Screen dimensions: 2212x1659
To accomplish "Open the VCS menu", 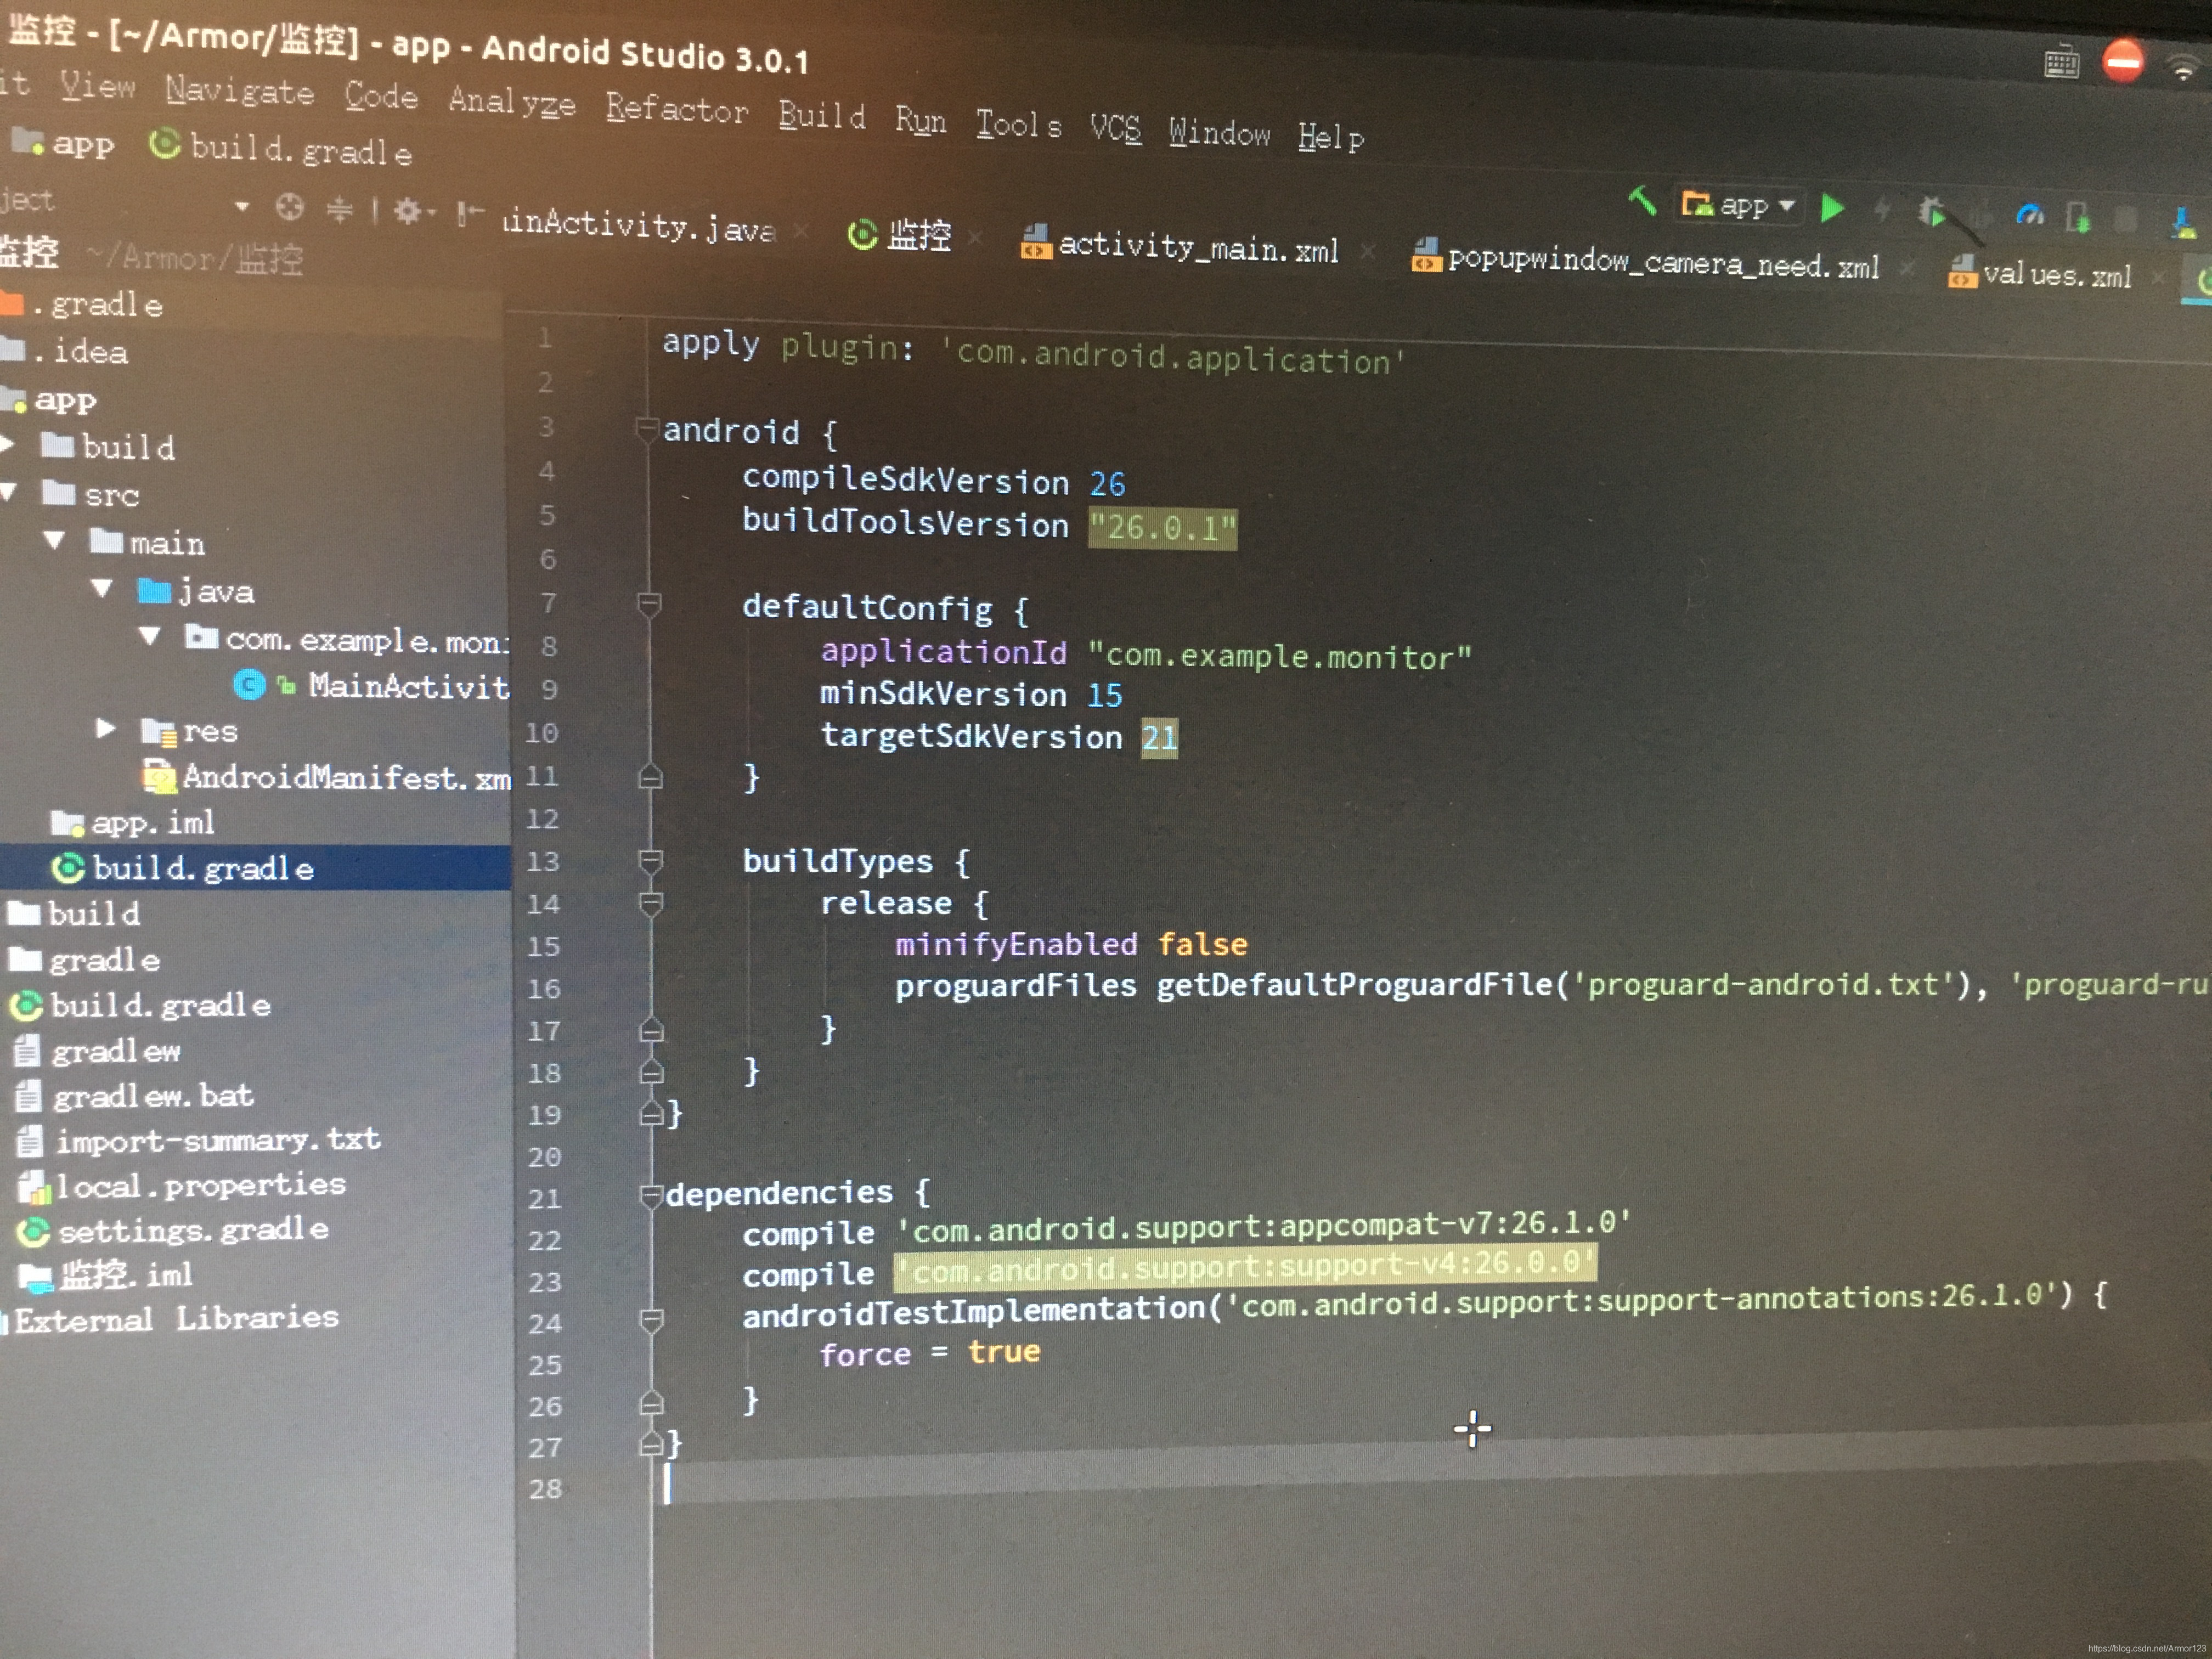I will [1115, 129].
